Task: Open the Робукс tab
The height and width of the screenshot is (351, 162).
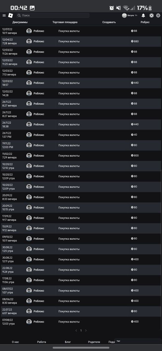Action: 145,22
